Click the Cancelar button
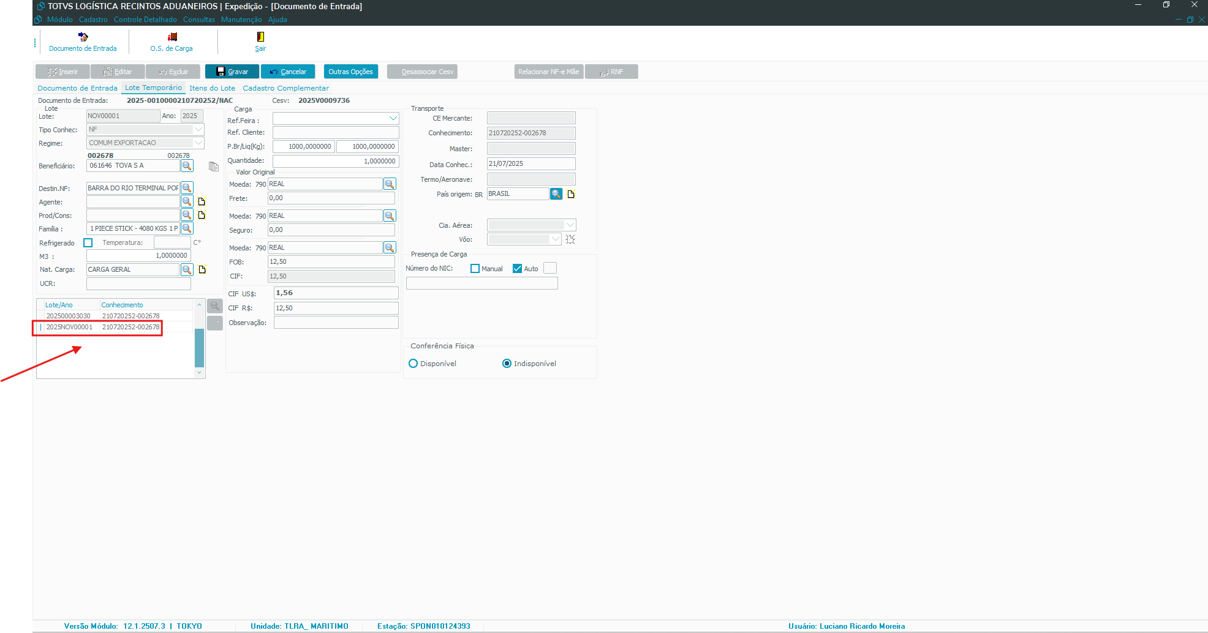The height and width of the screenshot is (633, 1208). pos(288,72)
